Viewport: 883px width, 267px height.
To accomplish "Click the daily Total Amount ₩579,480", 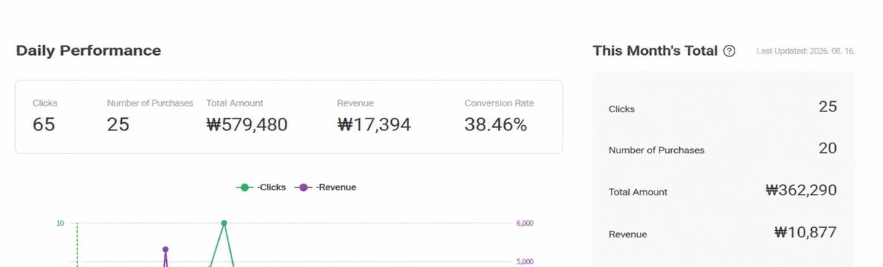I will (247, 124).
